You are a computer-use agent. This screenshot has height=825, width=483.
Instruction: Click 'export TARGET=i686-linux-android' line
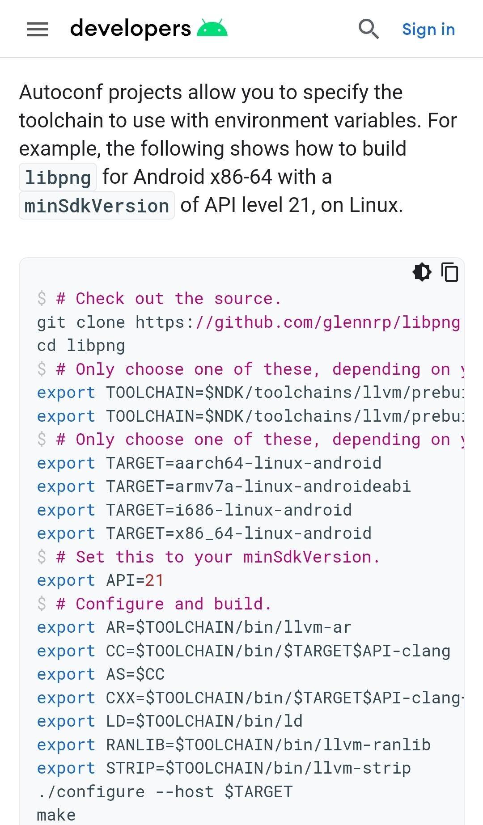click(195, 510)
